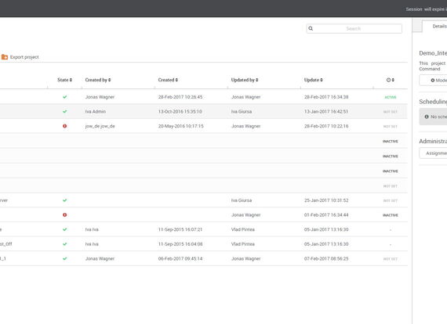
Task: Click green check state in 06-Feb-2017 09:45:14 row
Action: click(x=65, y=258)
